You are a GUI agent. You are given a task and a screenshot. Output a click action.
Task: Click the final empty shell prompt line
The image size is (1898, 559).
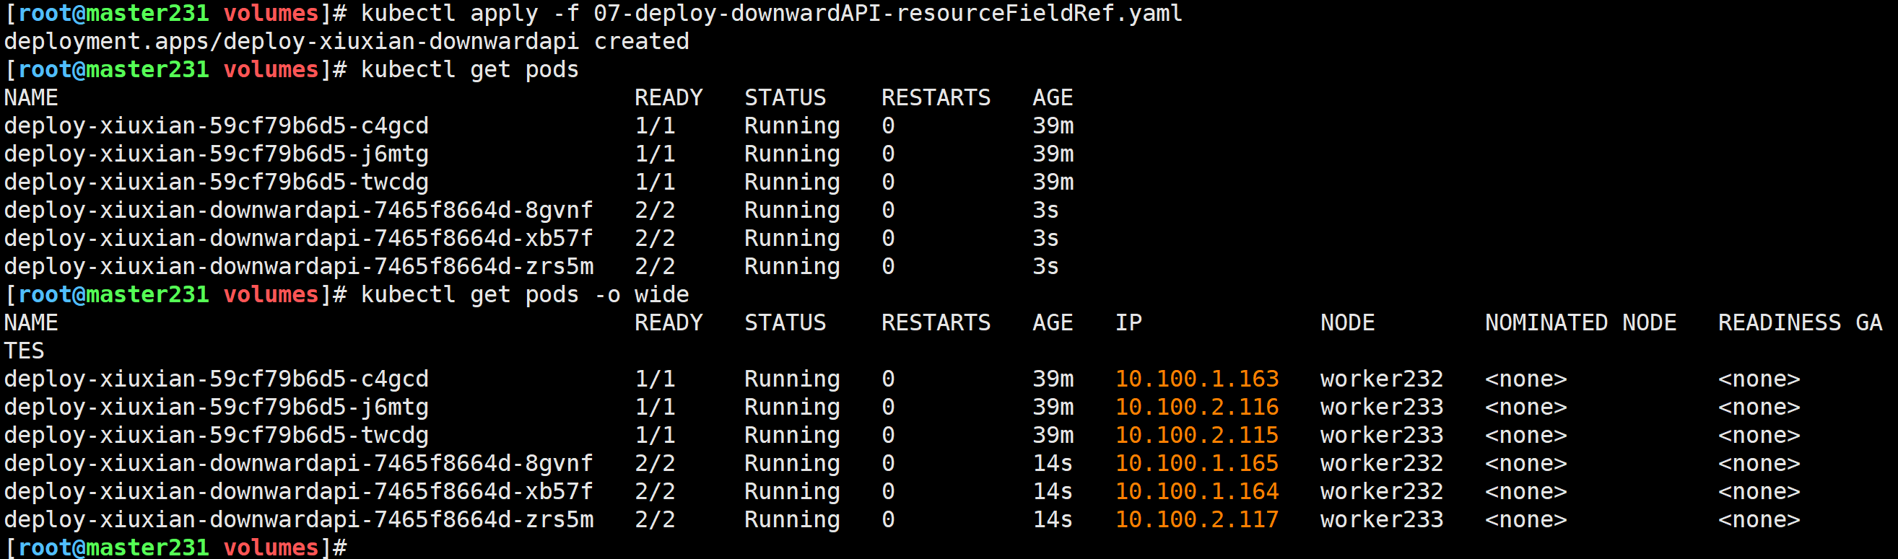coord(175,547)
